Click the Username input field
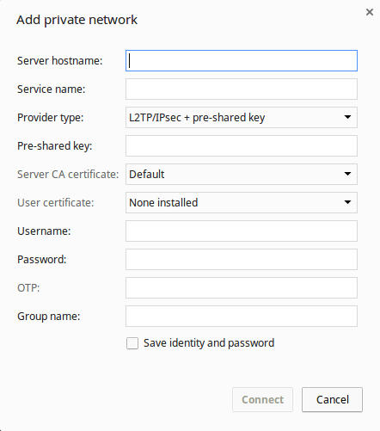Image resolution: width=380 pixels, height=431 pixels. coord(242,231)
